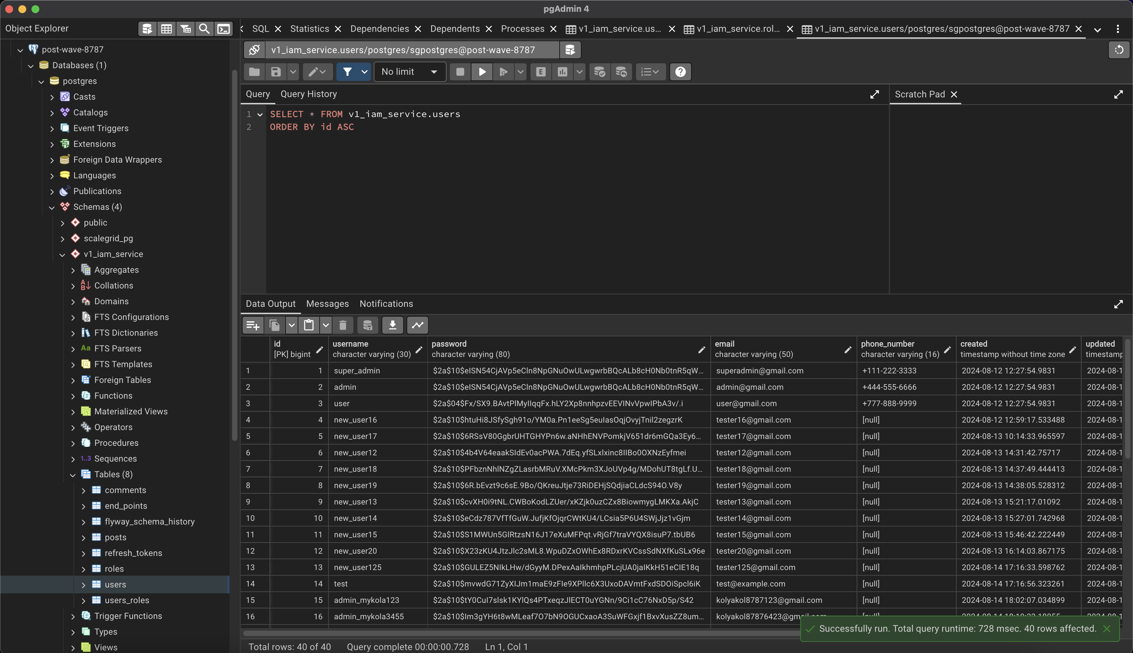This screenshot has height=653, width=1133.
Task: Open the Macros list dropdown
Action: click(x=650, y=72)
